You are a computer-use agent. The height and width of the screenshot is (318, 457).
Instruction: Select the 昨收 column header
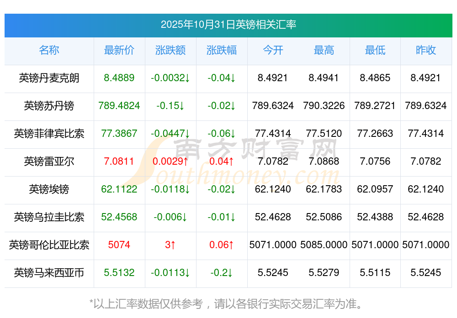pyautogui.click(x=426, y=50)
